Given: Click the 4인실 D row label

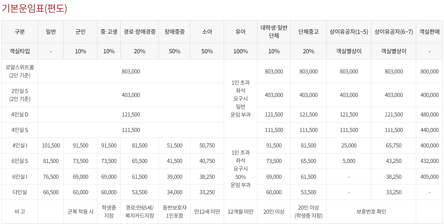Looking at the screenshot, I should 20,114.
